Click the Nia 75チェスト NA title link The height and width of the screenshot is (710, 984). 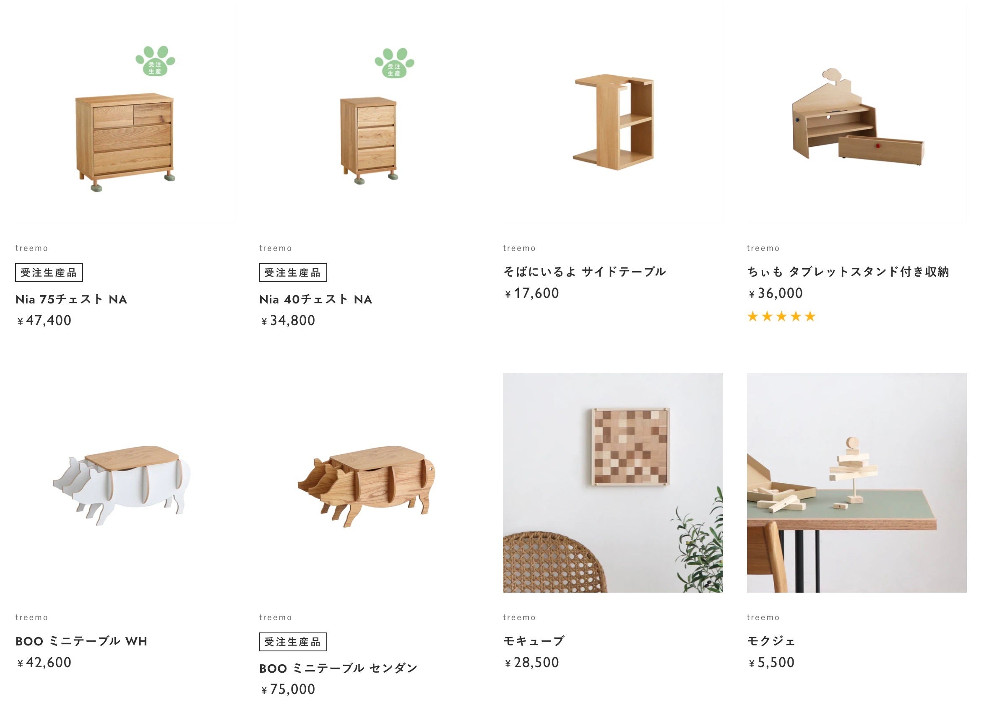71,299
